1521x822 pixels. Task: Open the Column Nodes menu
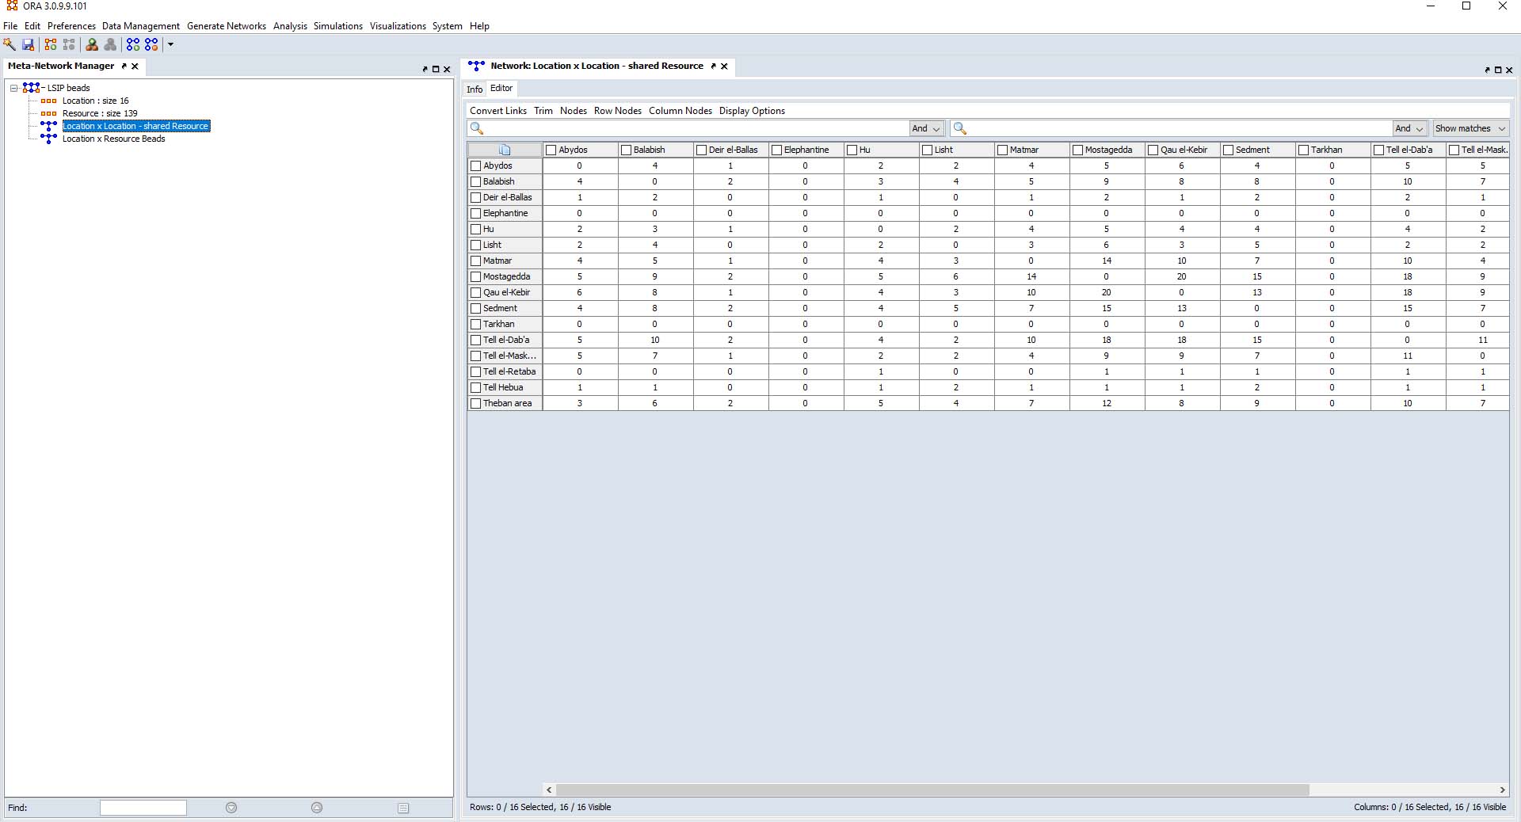(x=680, y=111)
